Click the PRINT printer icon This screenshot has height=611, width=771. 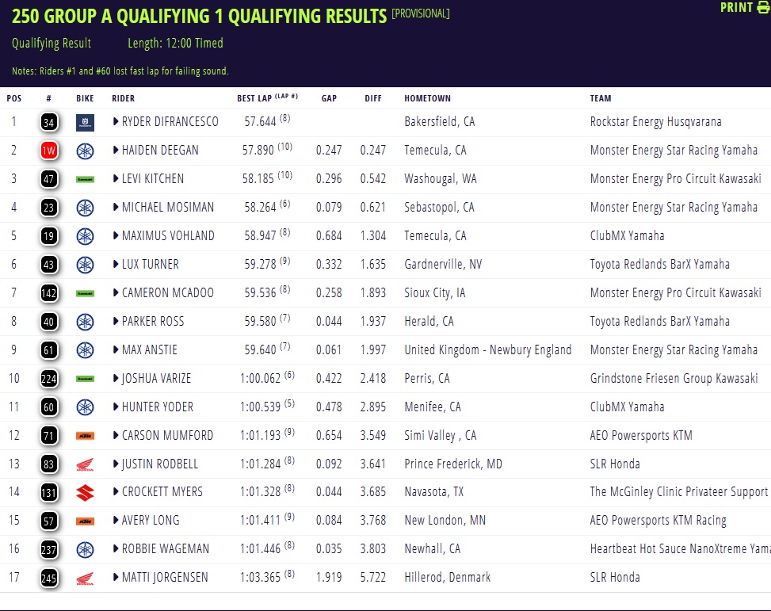click(763, 8)
